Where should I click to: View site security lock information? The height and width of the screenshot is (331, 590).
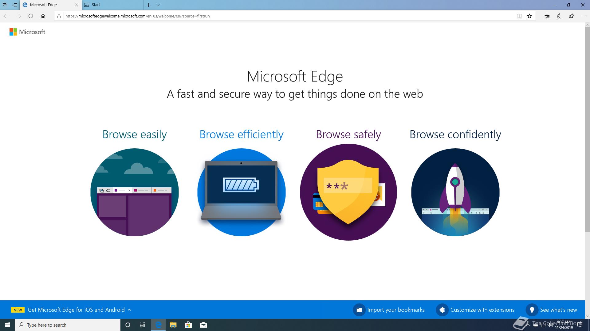coord(59,16)
